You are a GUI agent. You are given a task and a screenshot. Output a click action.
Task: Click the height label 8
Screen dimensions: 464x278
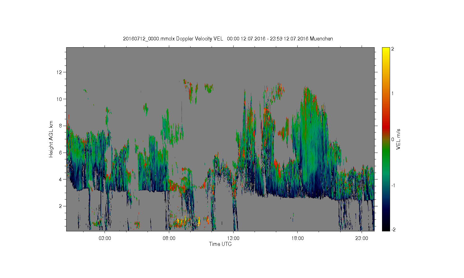pyautogui.click(x=61, y=126)
